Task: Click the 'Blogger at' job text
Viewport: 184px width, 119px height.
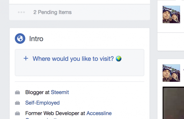Action: coord(37,92)
